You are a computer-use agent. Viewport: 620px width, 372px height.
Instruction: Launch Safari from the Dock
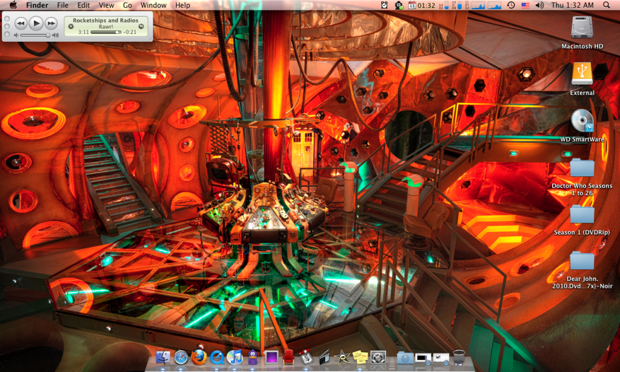(x=181, y=357)
